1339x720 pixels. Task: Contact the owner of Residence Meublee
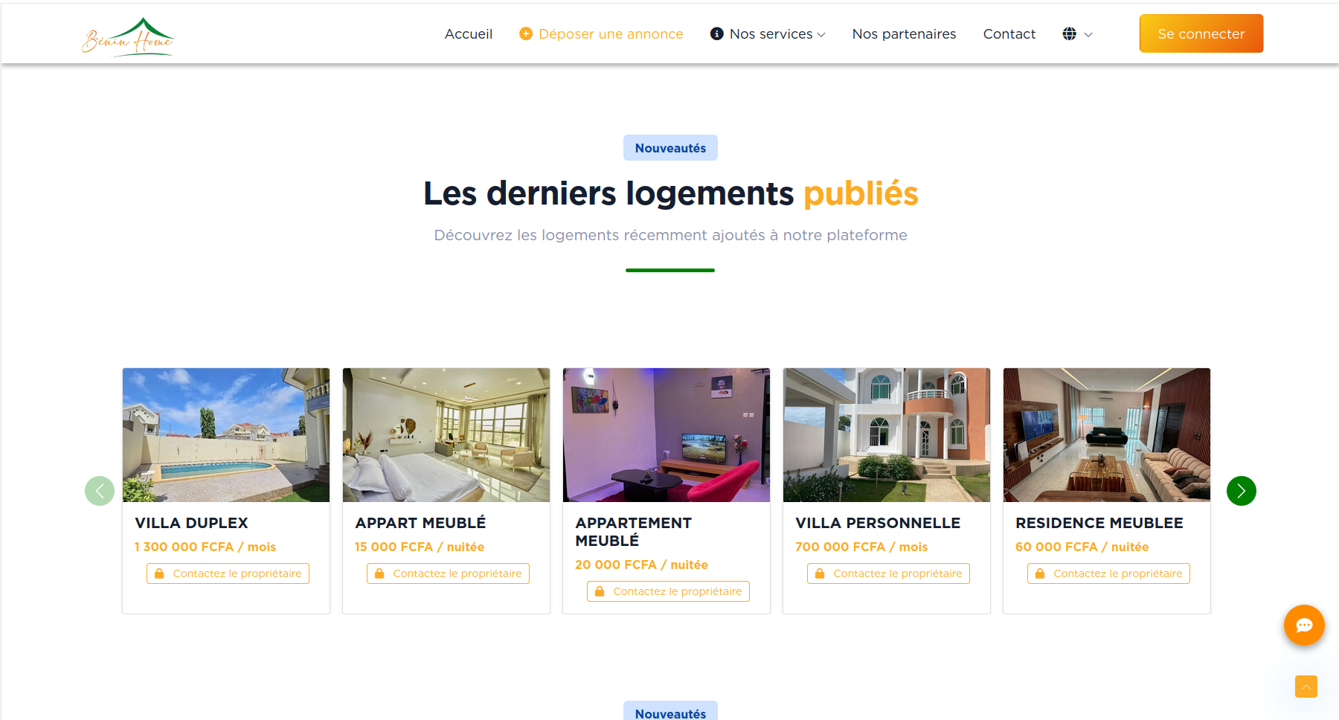pyautogui.click(x=1108, y=573)
